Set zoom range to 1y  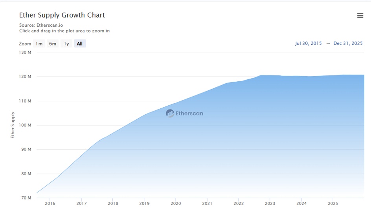coord(66,44)
